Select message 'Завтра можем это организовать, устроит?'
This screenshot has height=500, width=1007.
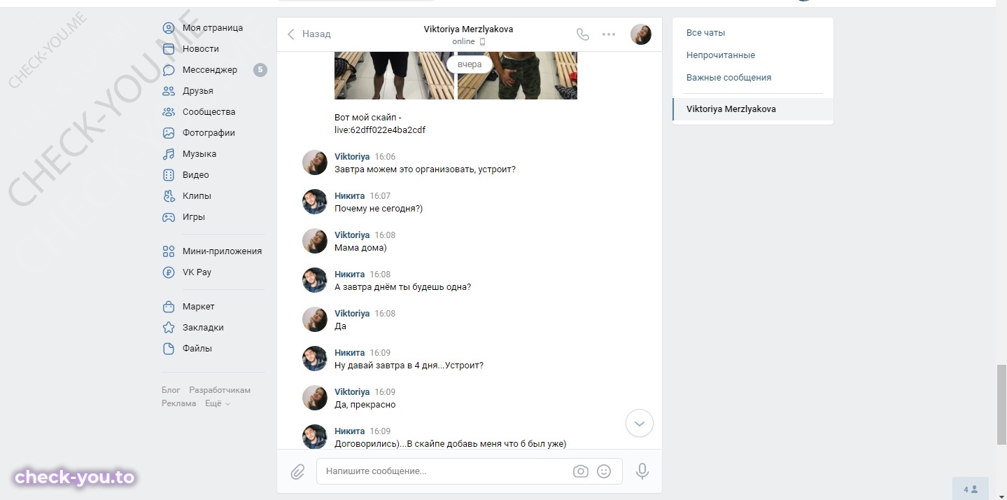pos(425,169)
